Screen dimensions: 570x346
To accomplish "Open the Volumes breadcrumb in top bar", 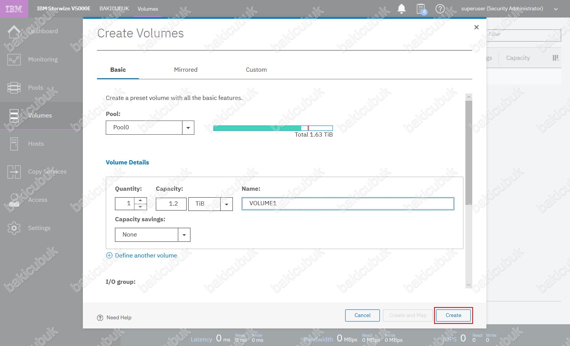I will tap(148, 9).
